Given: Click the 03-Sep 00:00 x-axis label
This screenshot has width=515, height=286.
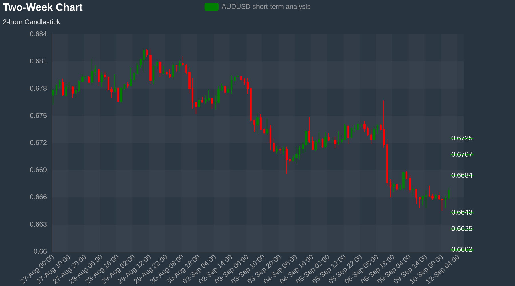Looking at the screenshot, I should click(232, 269).
